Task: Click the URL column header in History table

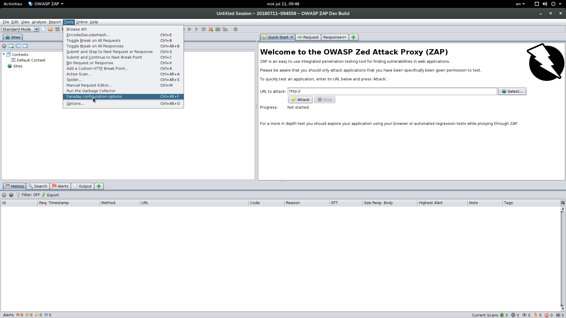Action: coord(194,203)
